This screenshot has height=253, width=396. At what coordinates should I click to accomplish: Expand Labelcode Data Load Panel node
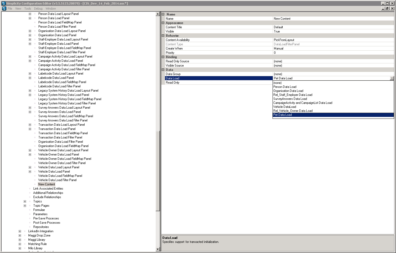click(30, 78)
